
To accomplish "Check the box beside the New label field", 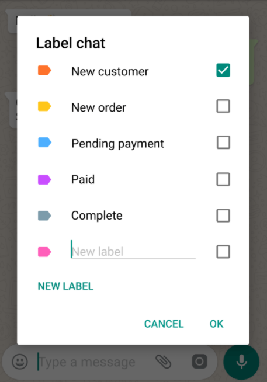I will (x=223, y=252).
